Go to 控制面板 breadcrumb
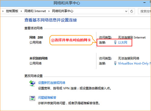This screenshot has width=151, height=111. click(12, 11)
